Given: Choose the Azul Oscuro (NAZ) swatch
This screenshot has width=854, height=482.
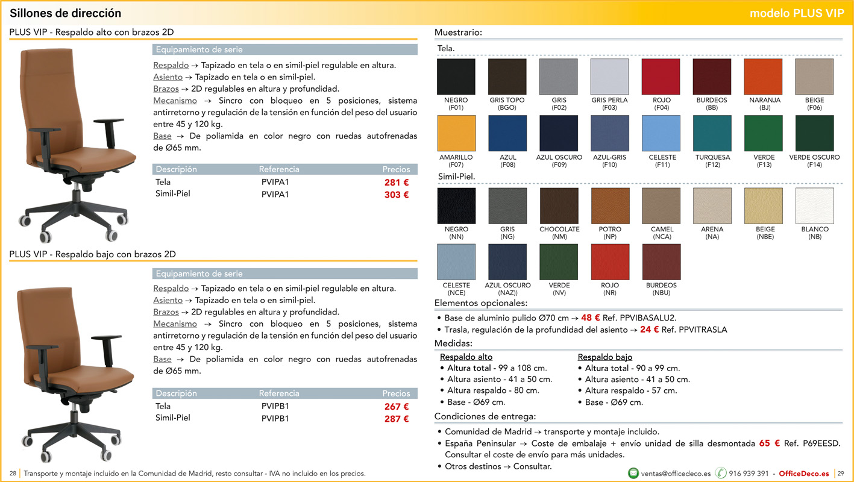Looking at the screenshot, I should pyautogui.click(x=507, y=262).
